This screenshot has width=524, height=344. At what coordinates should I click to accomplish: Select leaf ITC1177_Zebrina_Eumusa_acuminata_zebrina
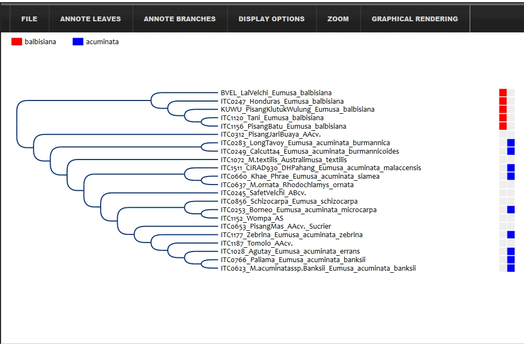pos(291,234)
